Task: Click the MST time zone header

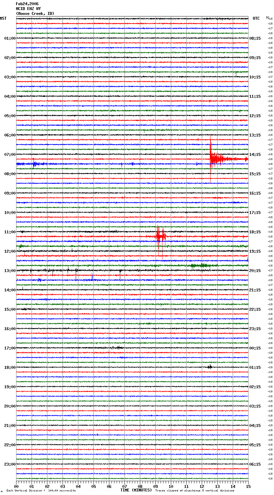Action: pos(3,18)
